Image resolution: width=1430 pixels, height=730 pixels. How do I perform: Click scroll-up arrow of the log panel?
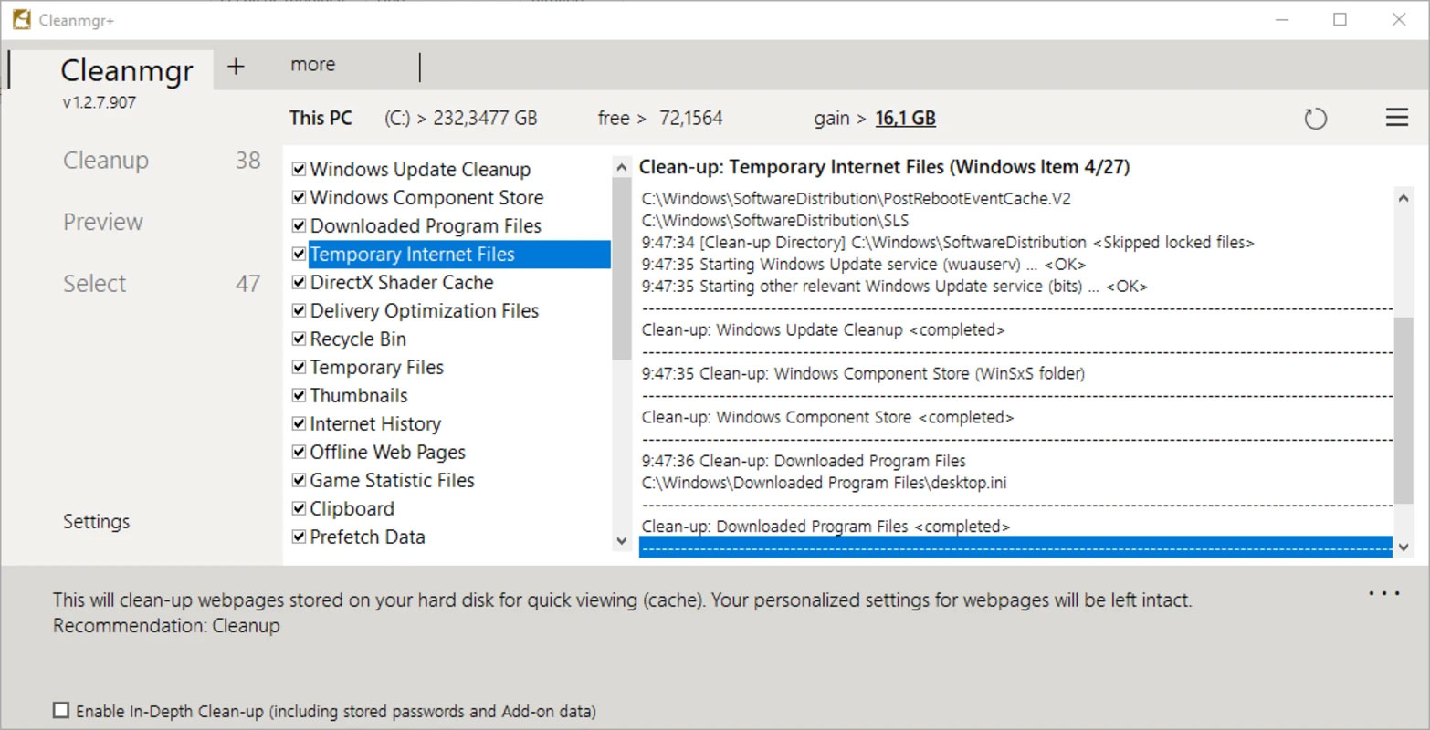click(1404, 198)
